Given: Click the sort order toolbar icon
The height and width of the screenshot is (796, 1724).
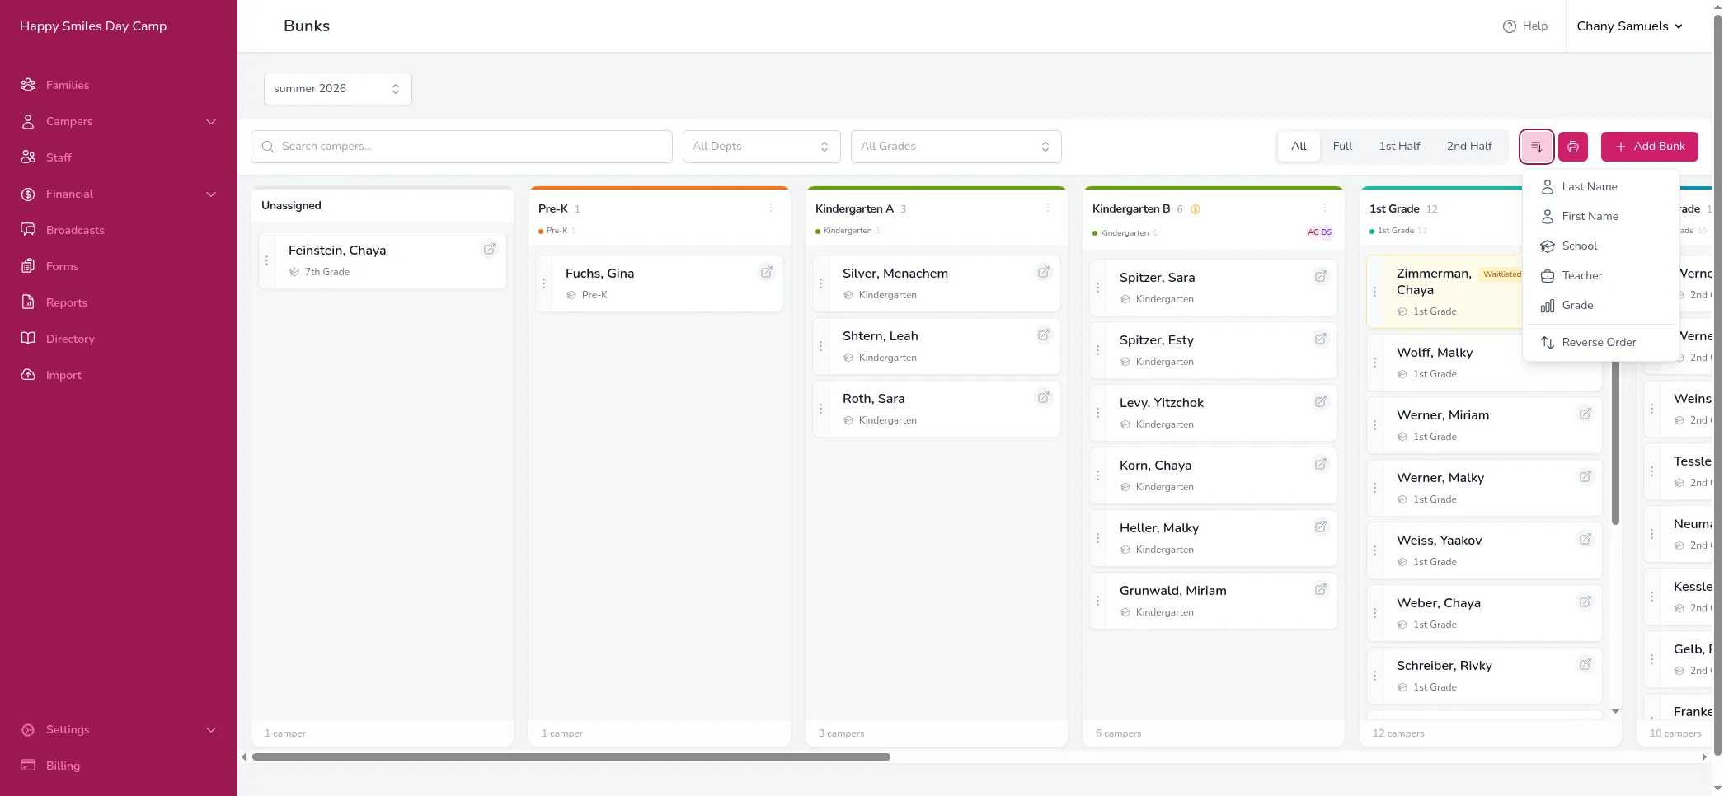Looking at the screenshot, I should (1536, 147).
